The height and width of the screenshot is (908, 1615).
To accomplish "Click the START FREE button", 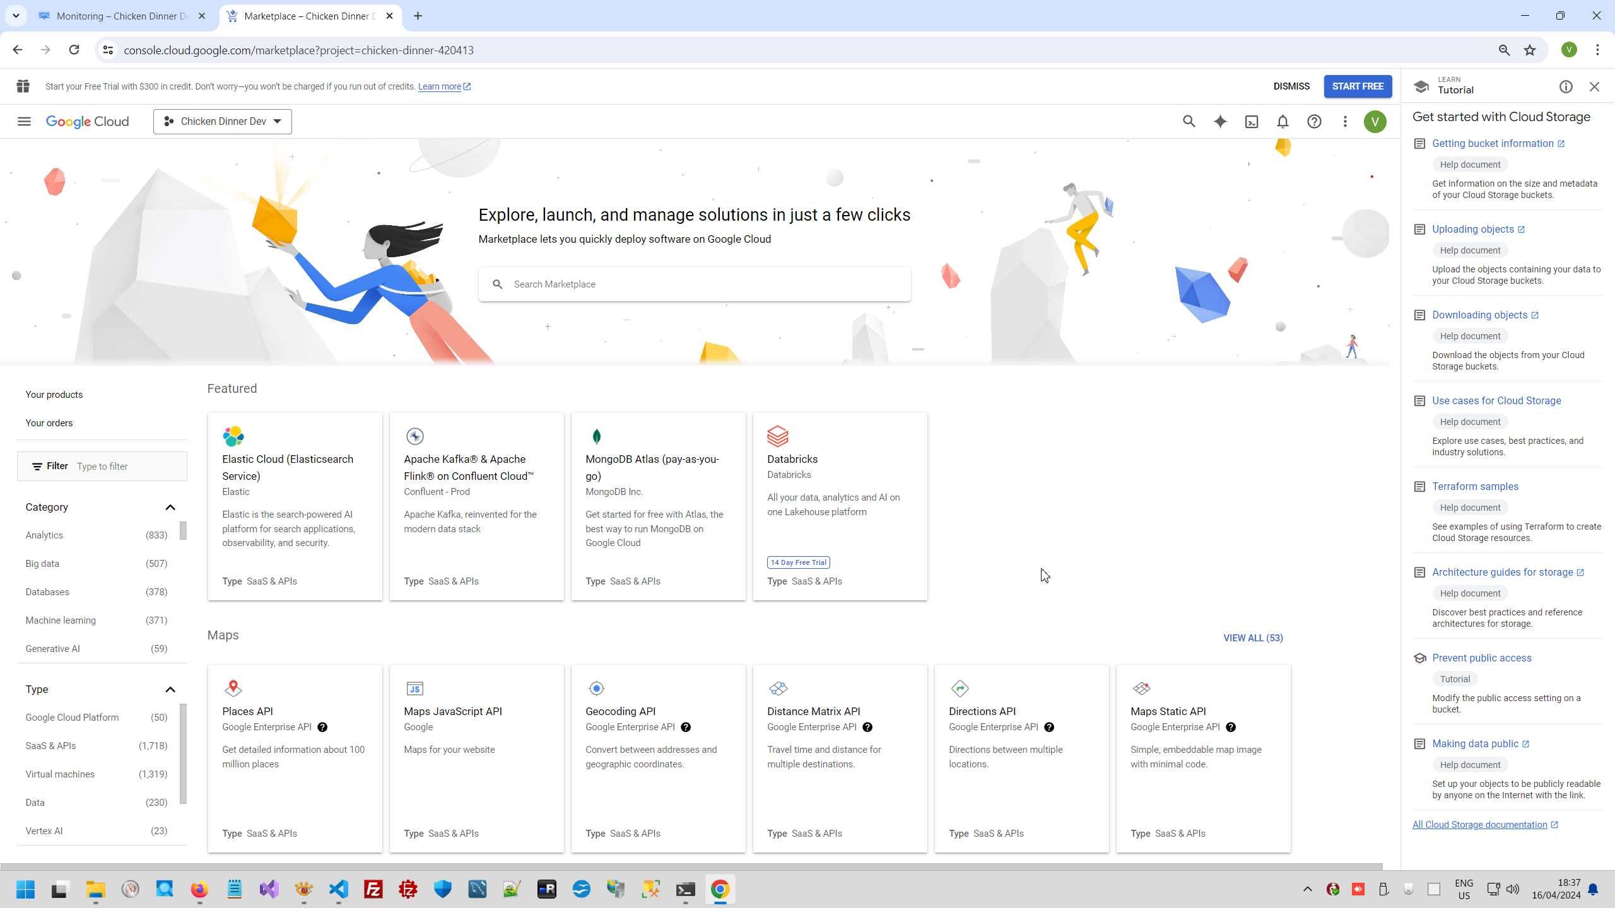I will coord(1358,86).
